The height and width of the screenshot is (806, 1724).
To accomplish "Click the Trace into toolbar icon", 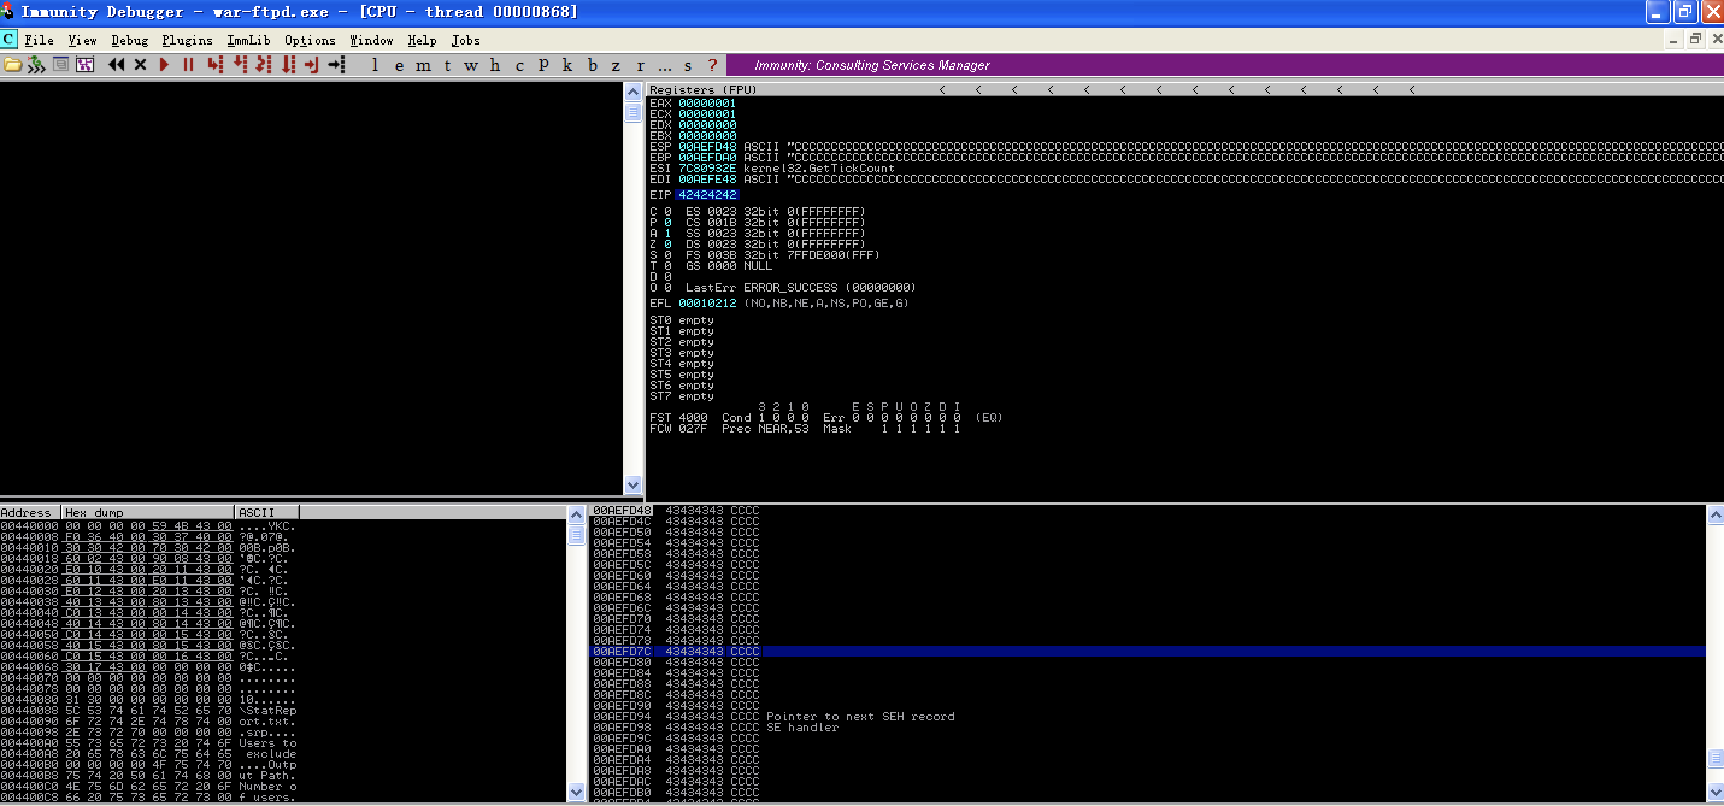I will click(264, 65).
